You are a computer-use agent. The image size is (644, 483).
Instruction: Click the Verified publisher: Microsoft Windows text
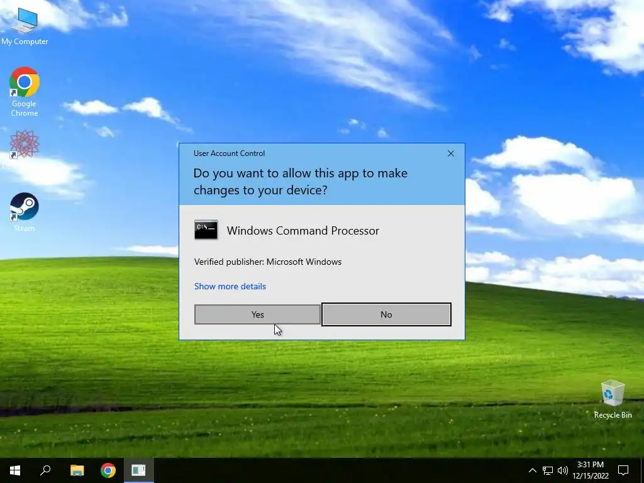coord(268,262)
